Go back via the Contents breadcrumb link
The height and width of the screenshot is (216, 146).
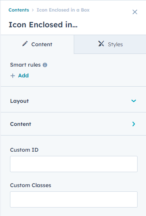19,10
